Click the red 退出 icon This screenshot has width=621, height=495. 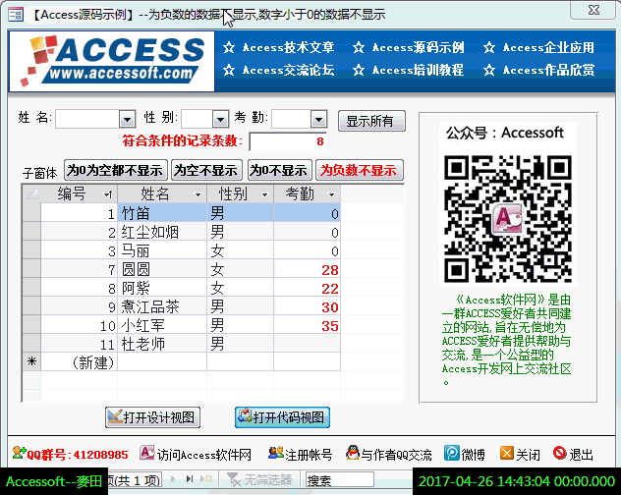560,453
